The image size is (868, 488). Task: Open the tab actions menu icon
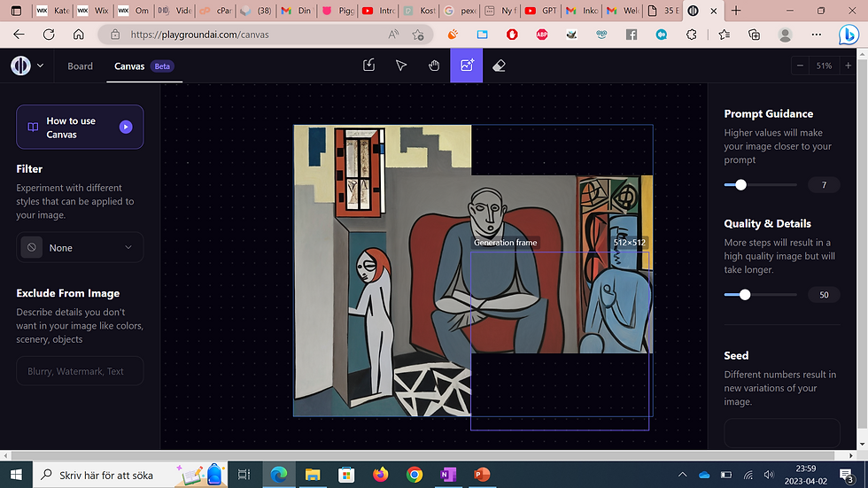pyautogui.click(x=16, y=11)
